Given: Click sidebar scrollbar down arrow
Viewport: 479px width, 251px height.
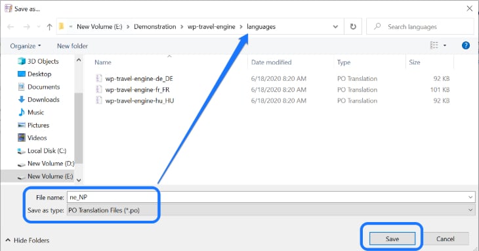Looking at the screenshot, I should (79, 180).
